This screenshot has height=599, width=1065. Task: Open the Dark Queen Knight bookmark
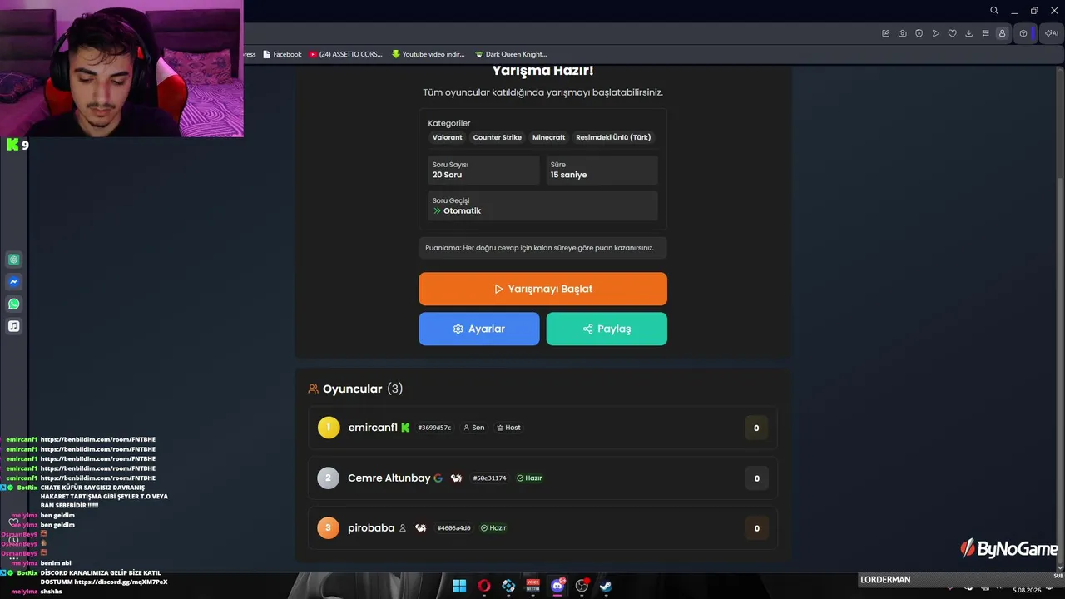[511, 54]
